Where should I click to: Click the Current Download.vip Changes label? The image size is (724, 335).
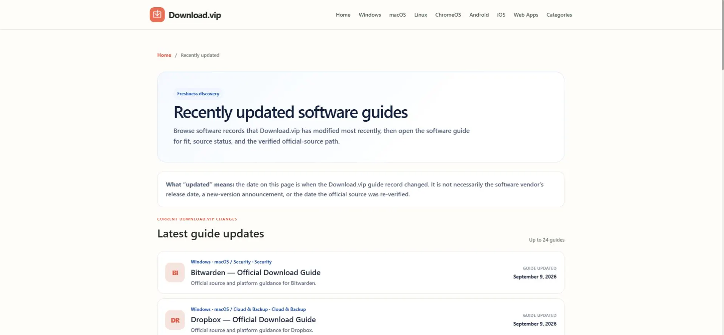[x=197, y=219]
